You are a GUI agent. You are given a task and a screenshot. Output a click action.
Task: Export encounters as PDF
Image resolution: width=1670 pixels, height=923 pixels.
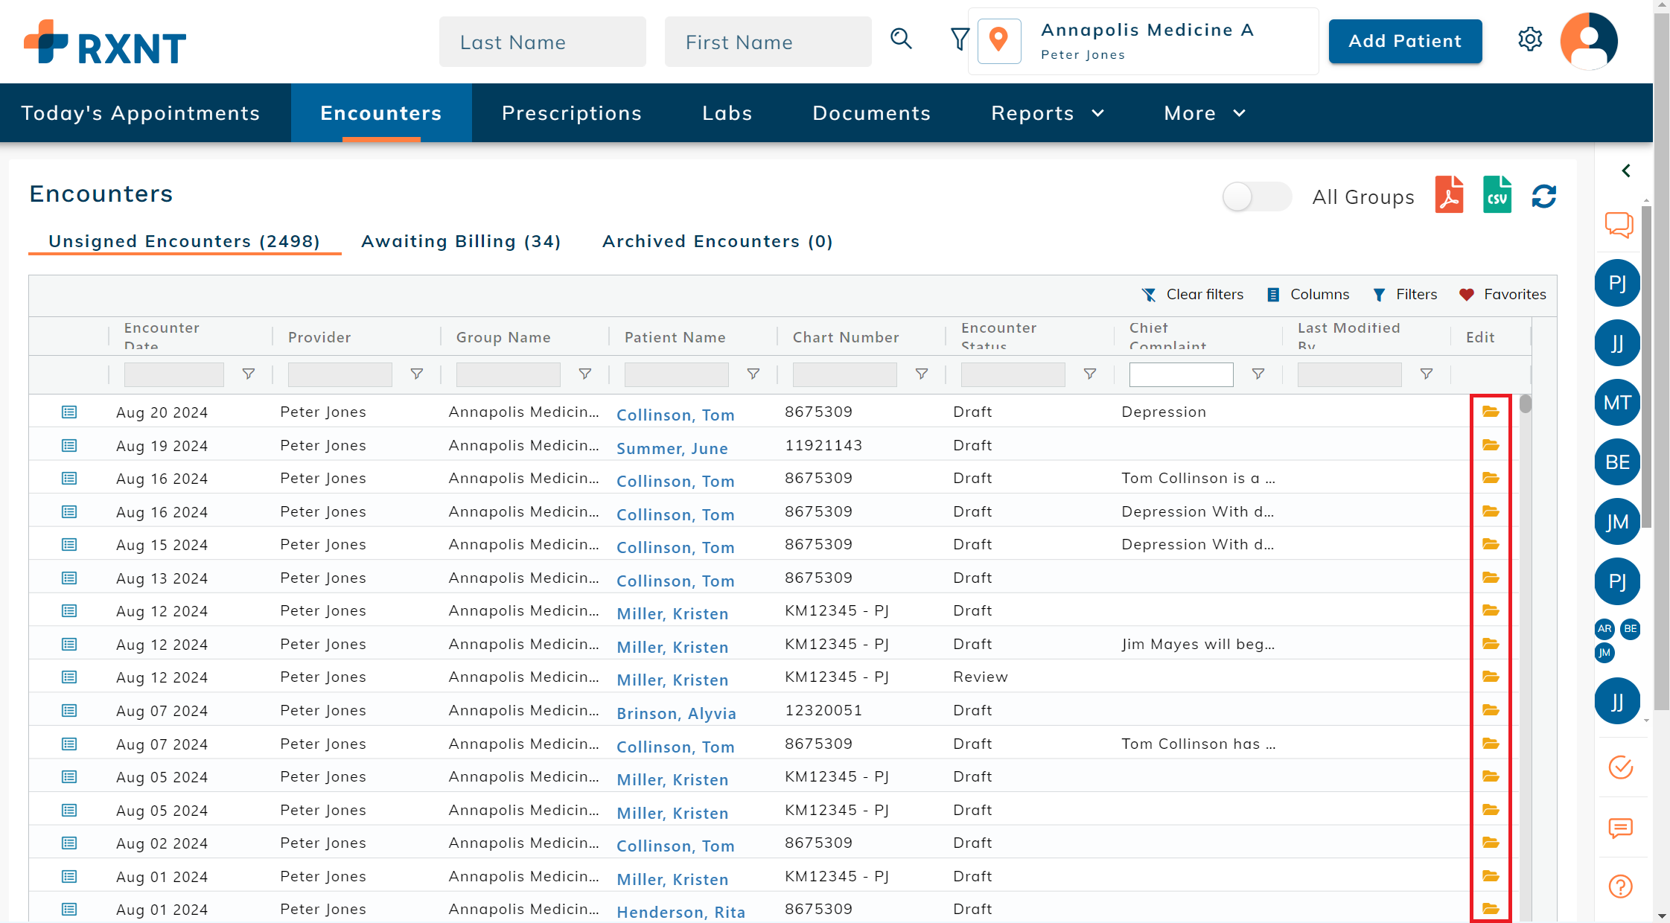(x=1449, y=196)
